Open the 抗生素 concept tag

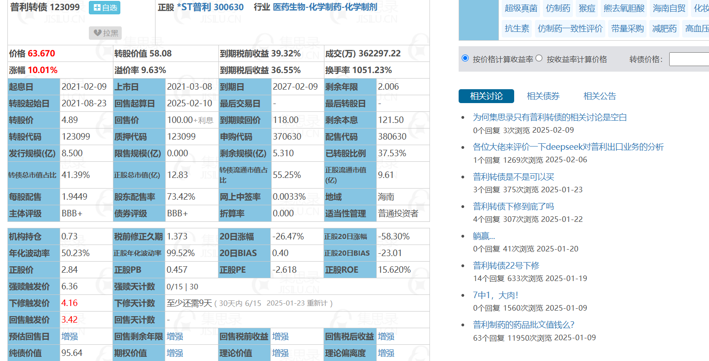tap(517, 29)
